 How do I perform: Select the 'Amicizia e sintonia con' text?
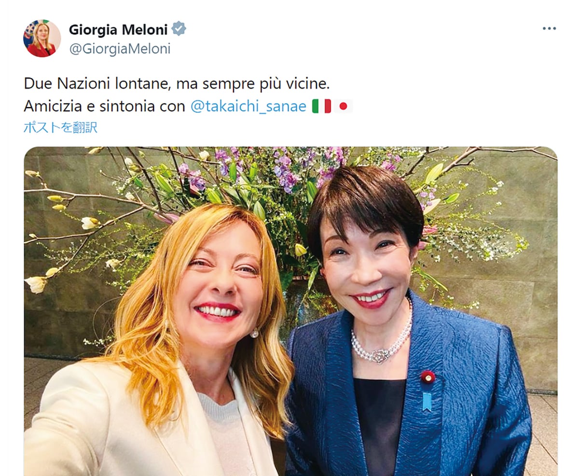[105, 106]
